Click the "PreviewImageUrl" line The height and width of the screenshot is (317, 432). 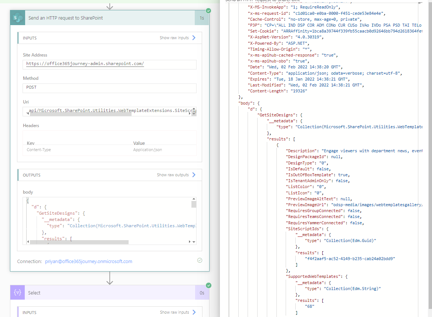(x=354, y=205)
